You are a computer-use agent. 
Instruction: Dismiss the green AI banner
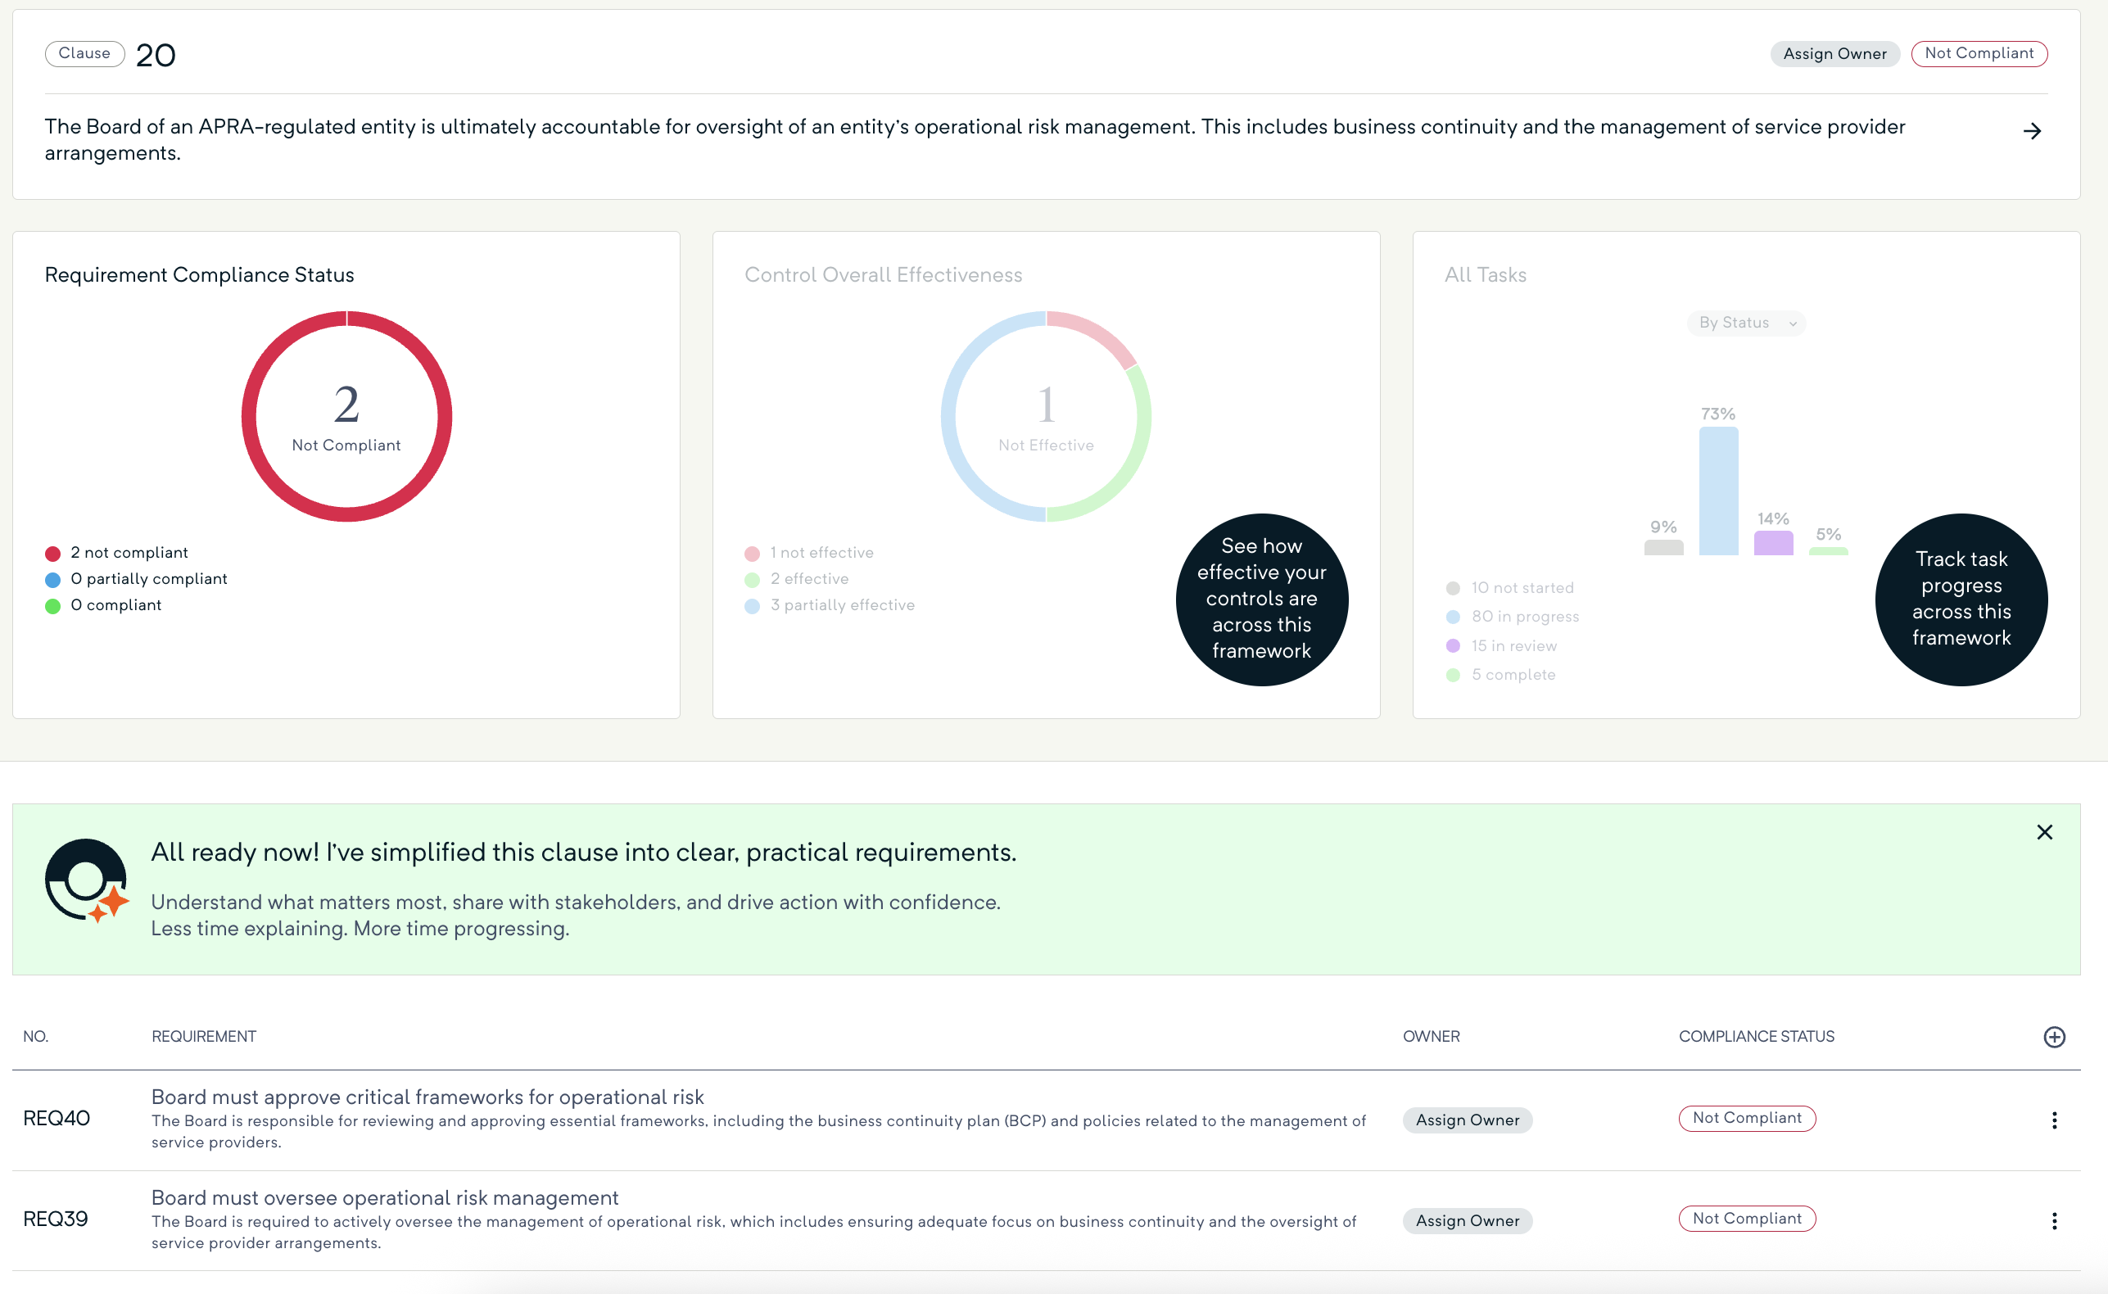[2044, 832]
